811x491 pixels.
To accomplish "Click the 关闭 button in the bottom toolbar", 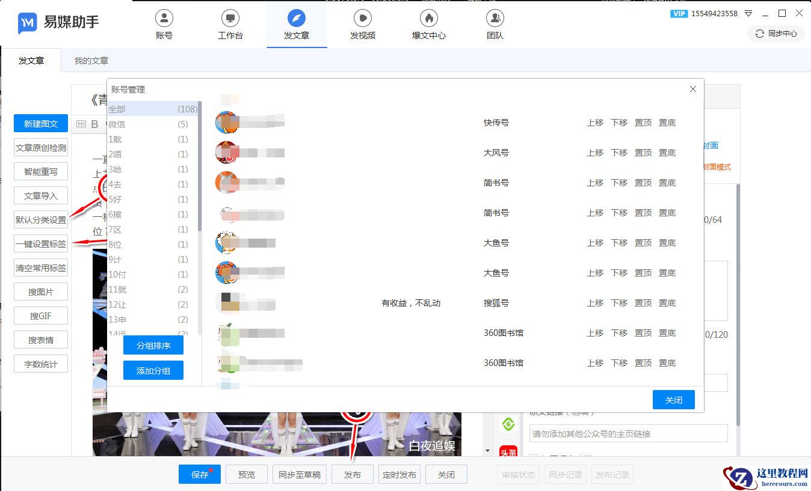I will [446, 474].
